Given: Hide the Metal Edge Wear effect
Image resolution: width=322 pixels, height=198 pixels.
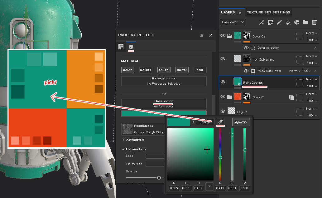Looking at the screenshot, I should point(246,71).
